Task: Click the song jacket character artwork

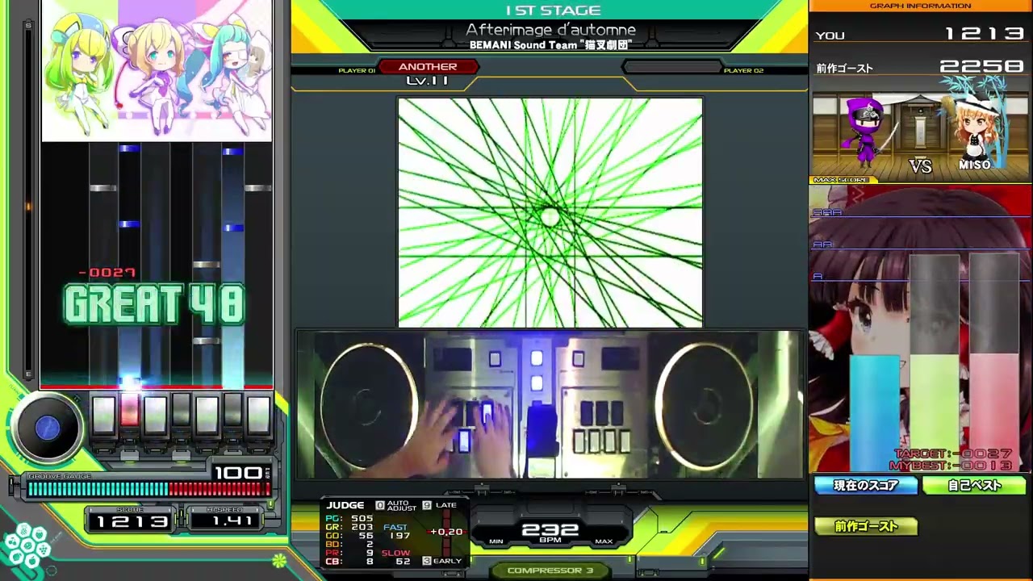Action: pos(157,70)
